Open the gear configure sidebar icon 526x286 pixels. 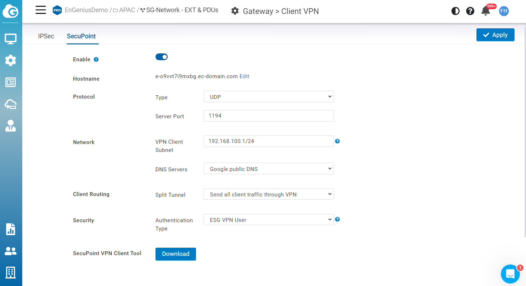point(10,60)
